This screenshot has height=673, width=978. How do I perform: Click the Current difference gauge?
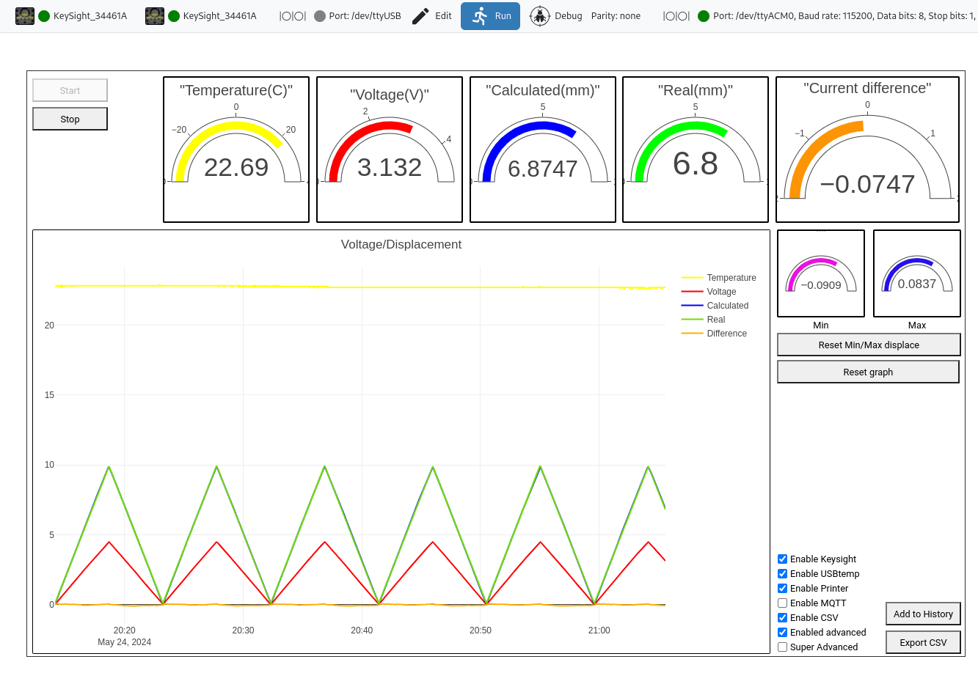[x=867, y=150]
